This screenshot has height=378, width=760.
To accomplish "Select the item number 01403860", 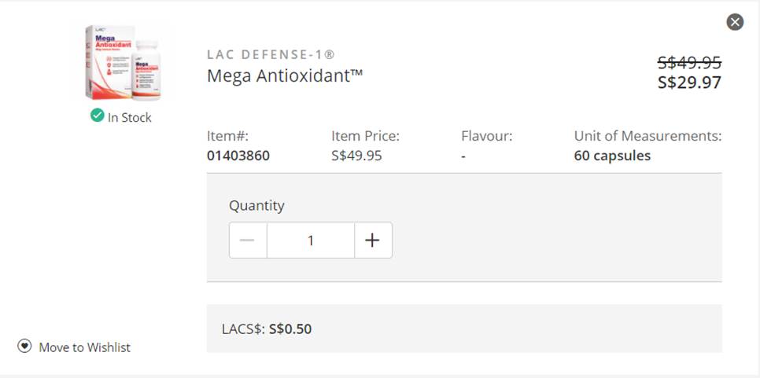I will (238, 156).
